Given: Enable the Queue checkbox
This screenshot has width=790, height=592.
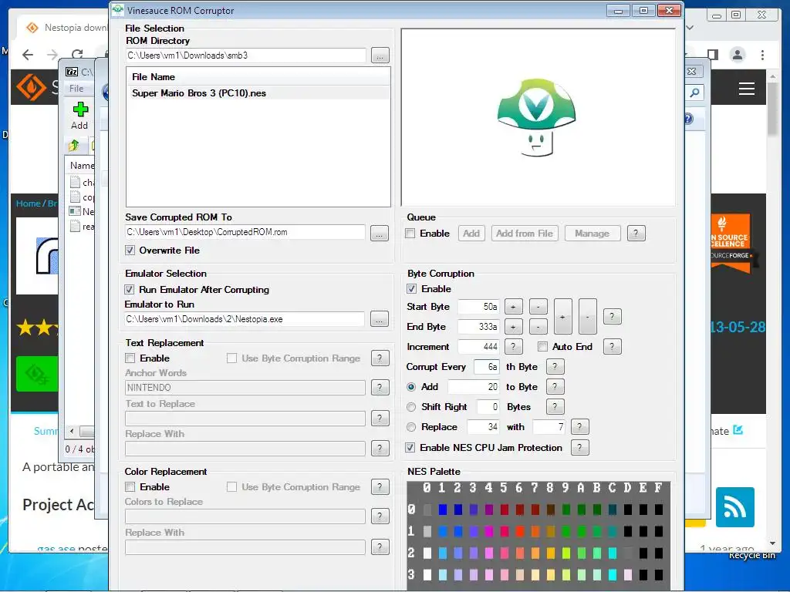Looking at the screenshot, I should pos(410,233).
